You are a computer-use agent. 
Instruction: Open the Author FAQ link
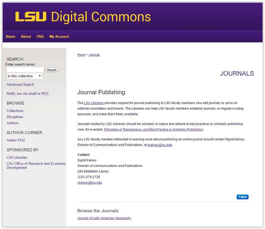pos(16,140)
